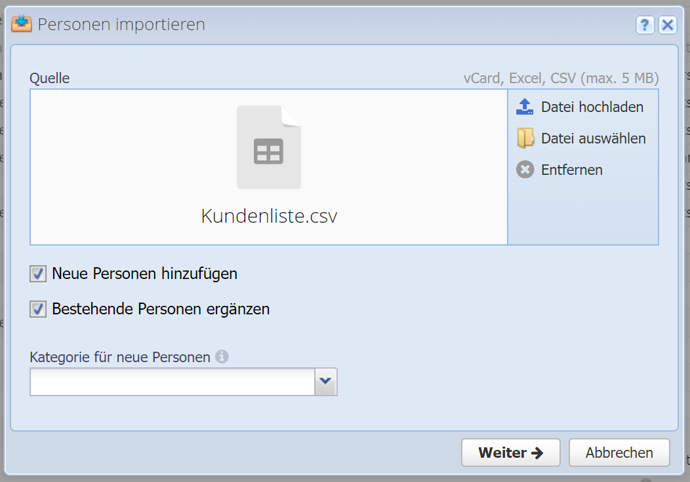Open help via the question mark button
The height and width of the screenshot is (482, 690).
tap(645, 25)
